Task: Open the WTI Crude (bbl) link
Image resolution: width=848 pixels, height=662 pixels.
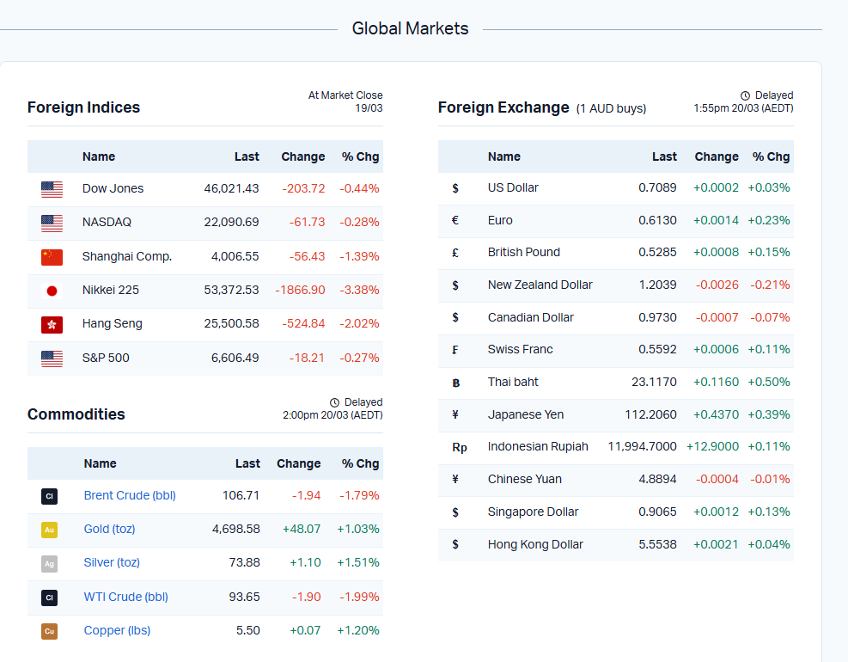Action: click(125, 597)
